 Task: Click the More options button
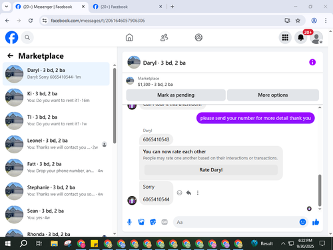coord(273,95)
